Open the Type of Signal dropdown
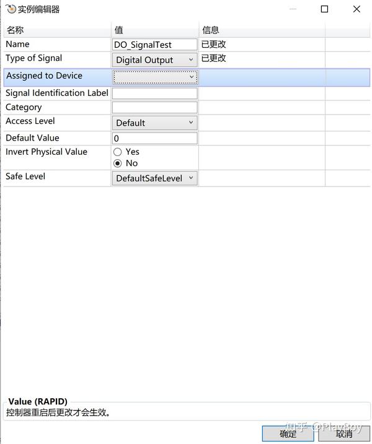Viewport: 372px width, 444px height. [x=155, y=59]
